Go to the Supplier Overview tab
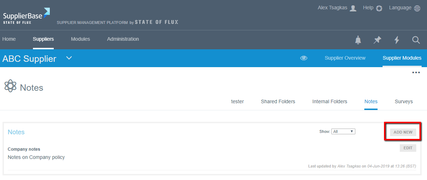The height and width of the screenshot is (180, 427). point(345,58)
